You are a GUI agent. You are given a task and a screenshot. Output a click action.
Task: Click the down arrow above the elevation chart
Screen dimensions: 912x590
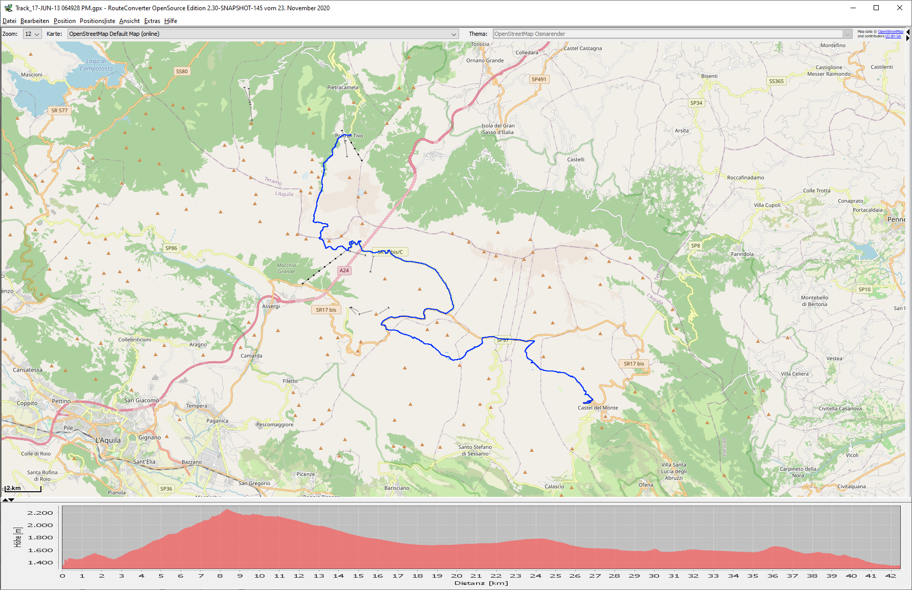point(11,499)
